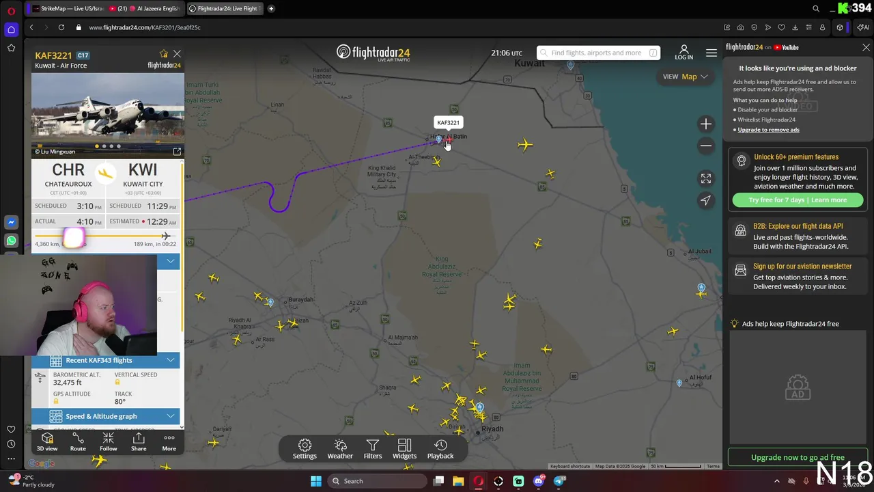The height and width of the screenshot is (492, 874).
Task: Collapse Speed & Altitude graph section
Action: [x=171, y=416]
